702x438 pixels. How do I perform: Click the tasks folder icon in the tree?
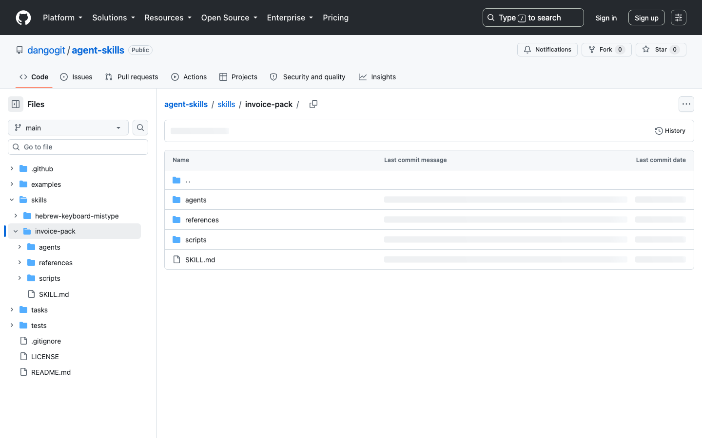point(23,310)
